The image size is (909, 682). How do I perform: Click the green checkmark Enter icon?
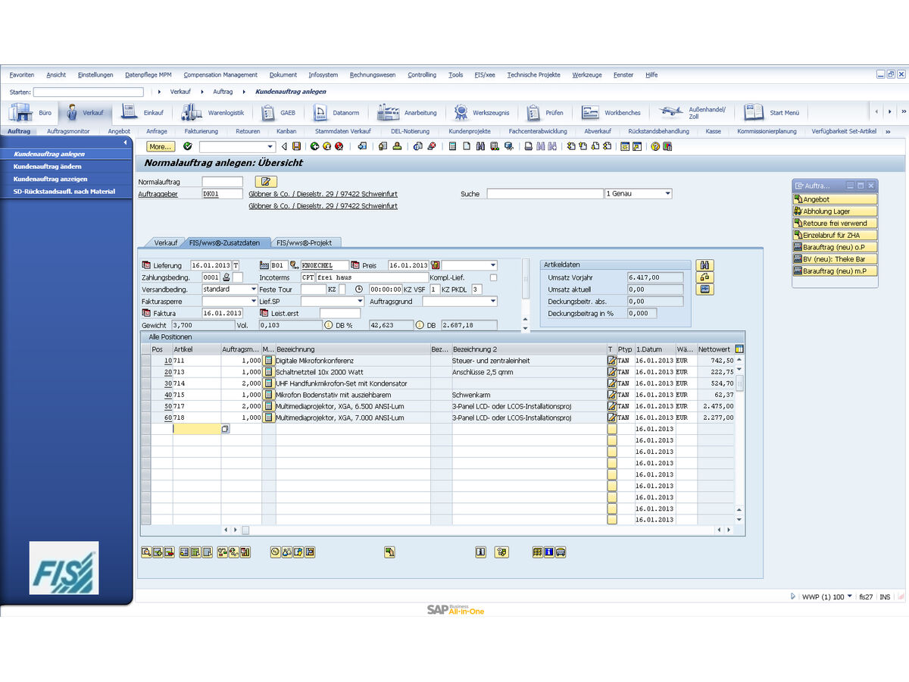pos(188,146)
